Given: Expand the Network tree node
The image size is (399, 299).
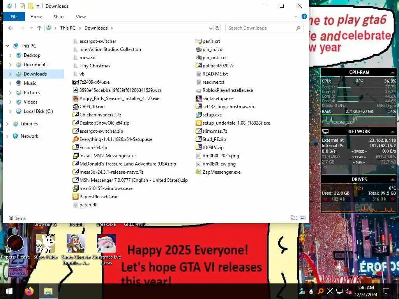Looking at the screenshot, I should click(7, 136).
